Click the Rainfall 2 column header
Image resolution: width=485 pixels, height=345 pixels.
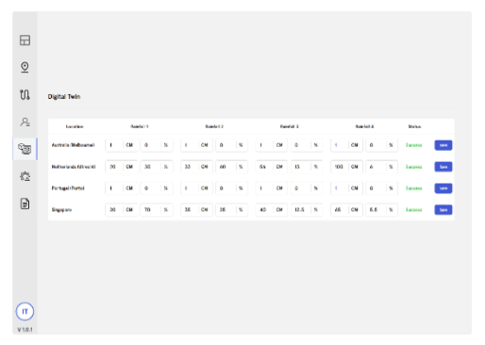214,126
